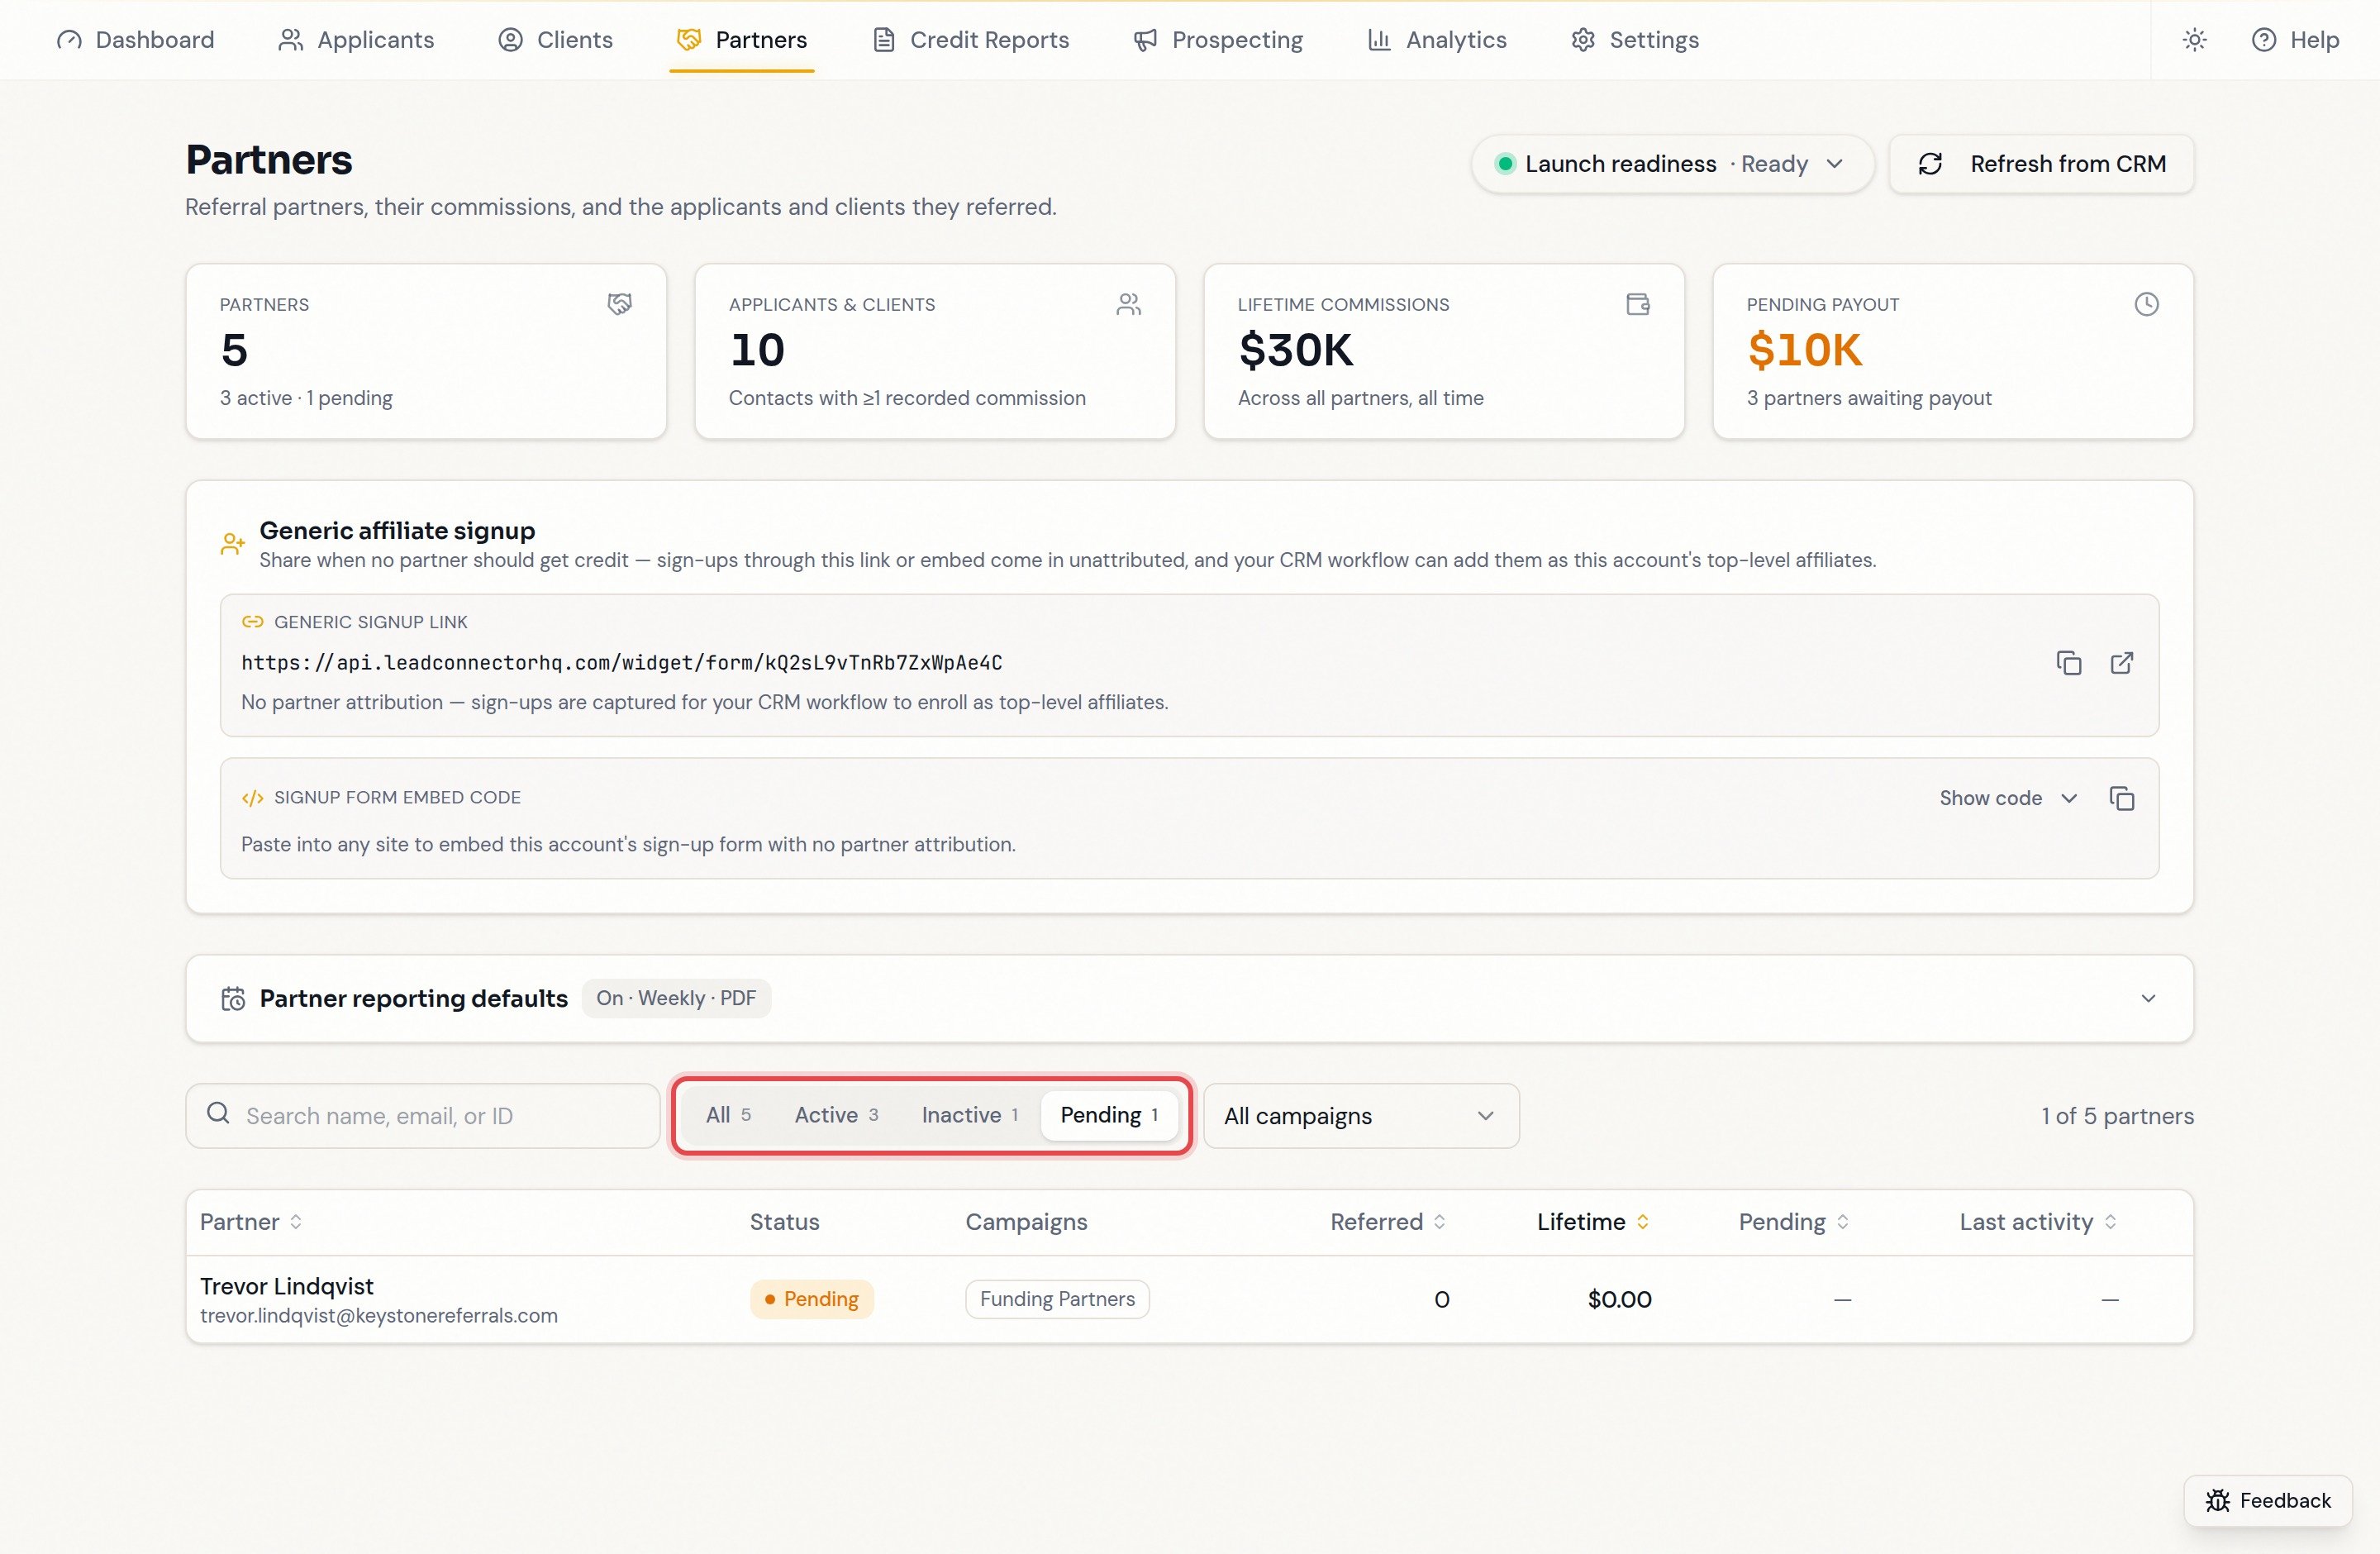This screenshot has width=2380, height=1554.
Task: Filter partners by All
Action: (728, 1115)
